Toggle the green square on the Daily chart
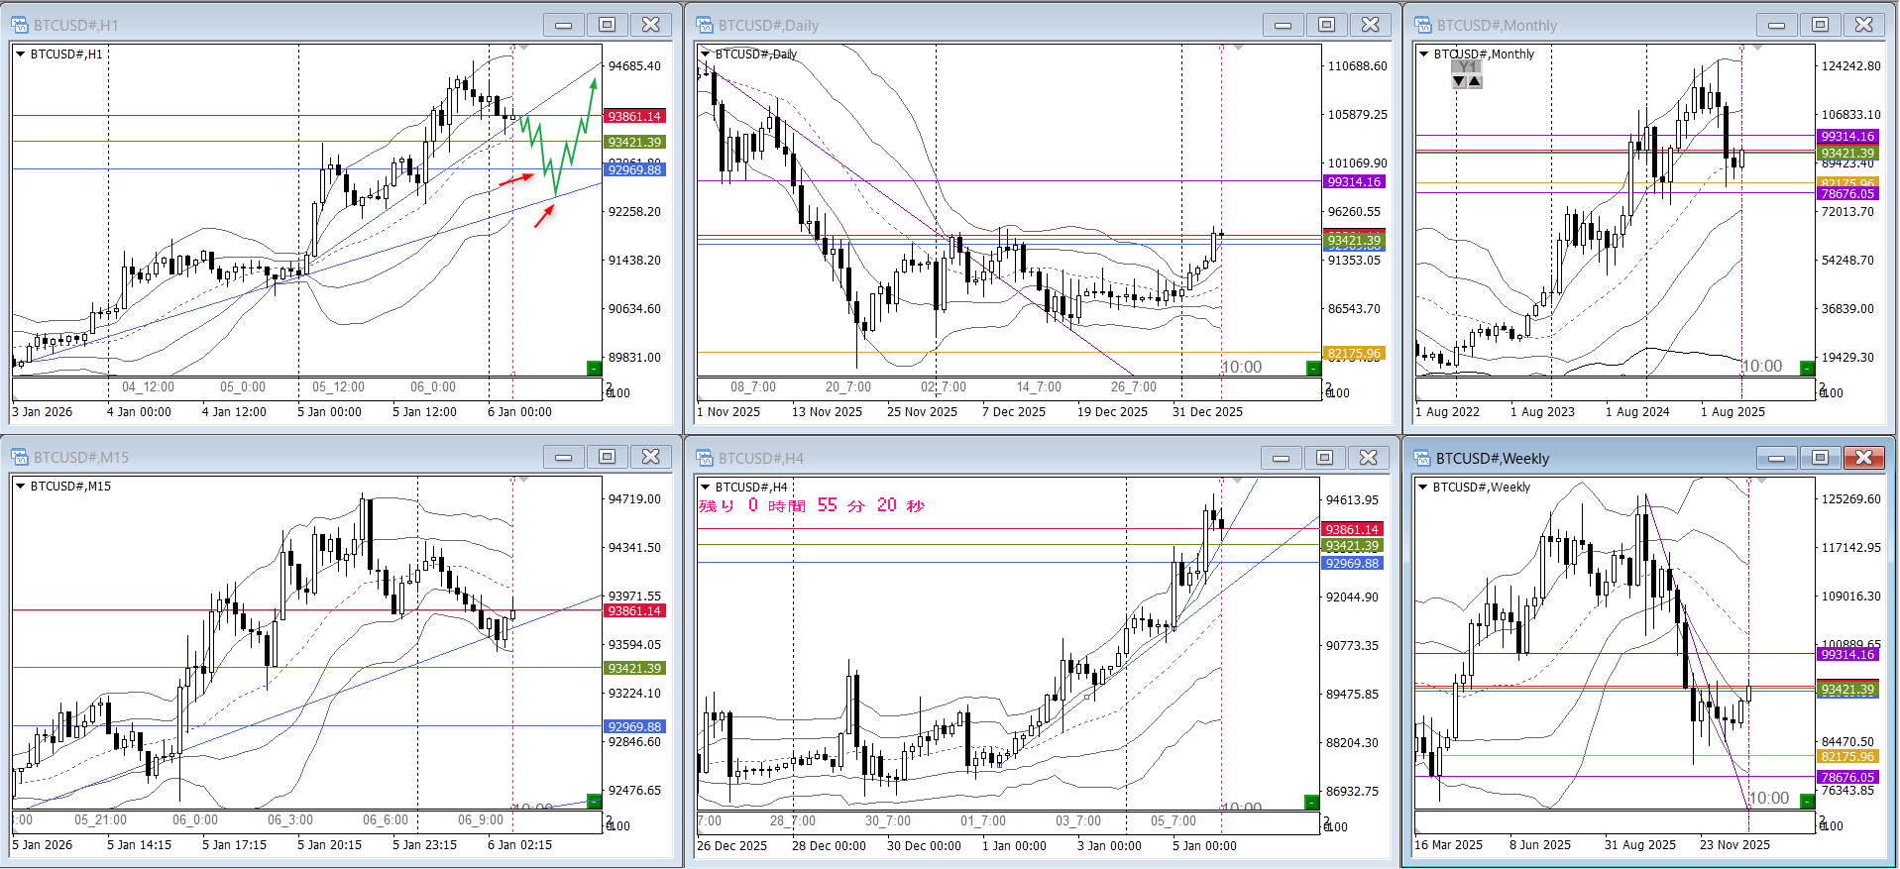This screenshot has width=1900, height=869. [1313, 369]
